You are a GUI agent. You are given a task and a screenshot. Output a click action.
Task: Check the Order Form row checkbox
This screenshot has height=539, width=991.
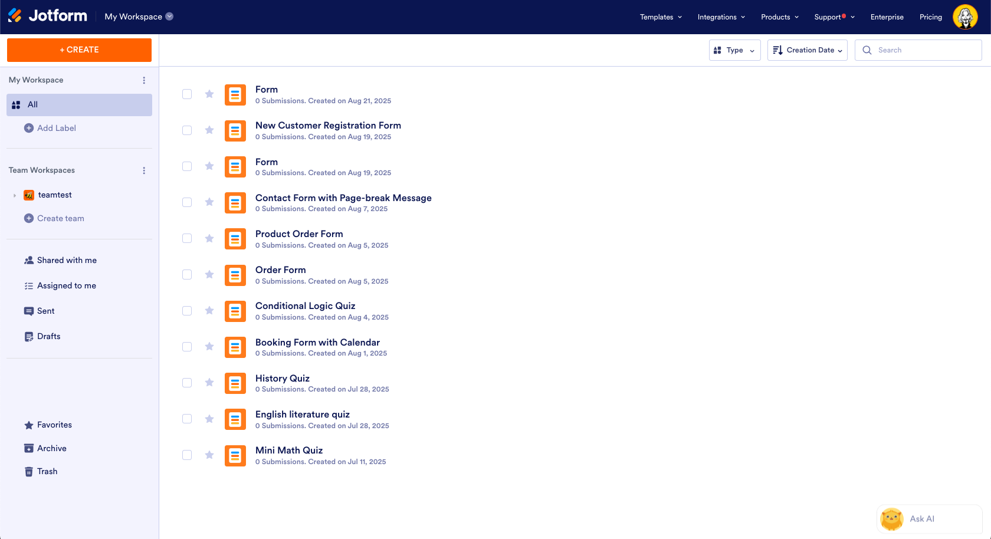(x=187, y=275)
